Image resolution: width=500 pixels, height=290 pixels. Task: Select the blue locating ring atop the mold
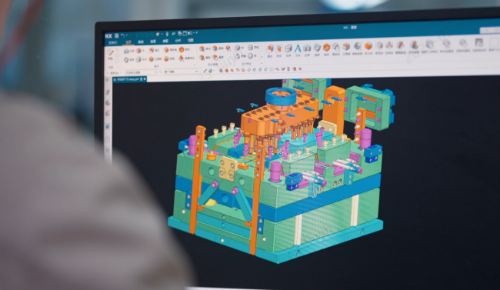pyautogui.click(x=282, y=96)
